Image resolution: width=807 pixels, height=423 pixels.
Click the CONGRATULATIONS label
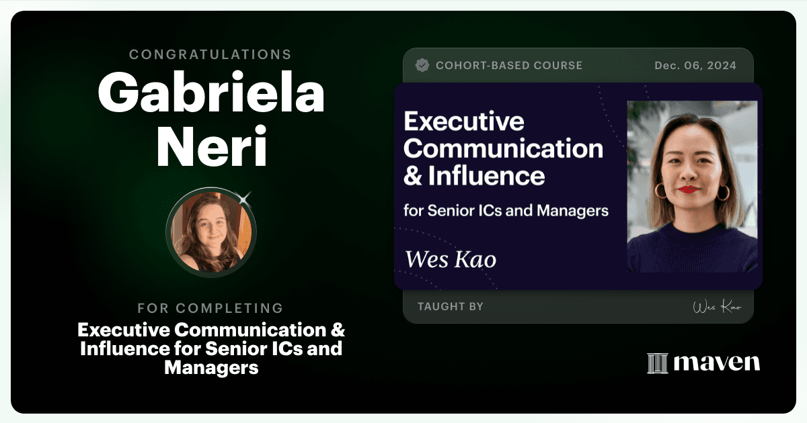[210, 54]
